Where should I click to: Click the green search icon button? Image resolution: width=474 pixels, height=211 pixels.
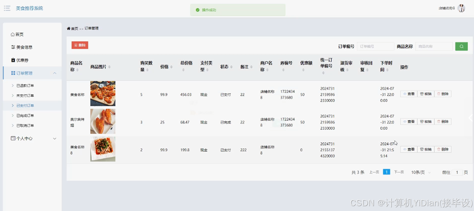(461, 46)
